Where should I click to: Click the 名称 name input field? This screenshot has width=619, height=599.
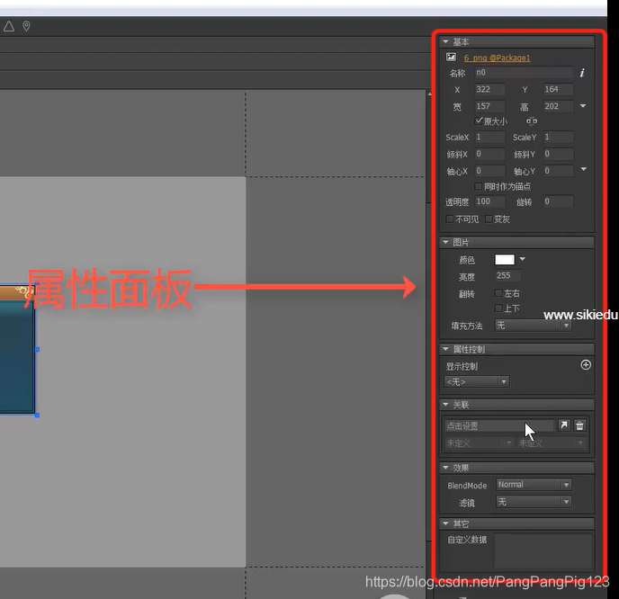pos(524,73)
